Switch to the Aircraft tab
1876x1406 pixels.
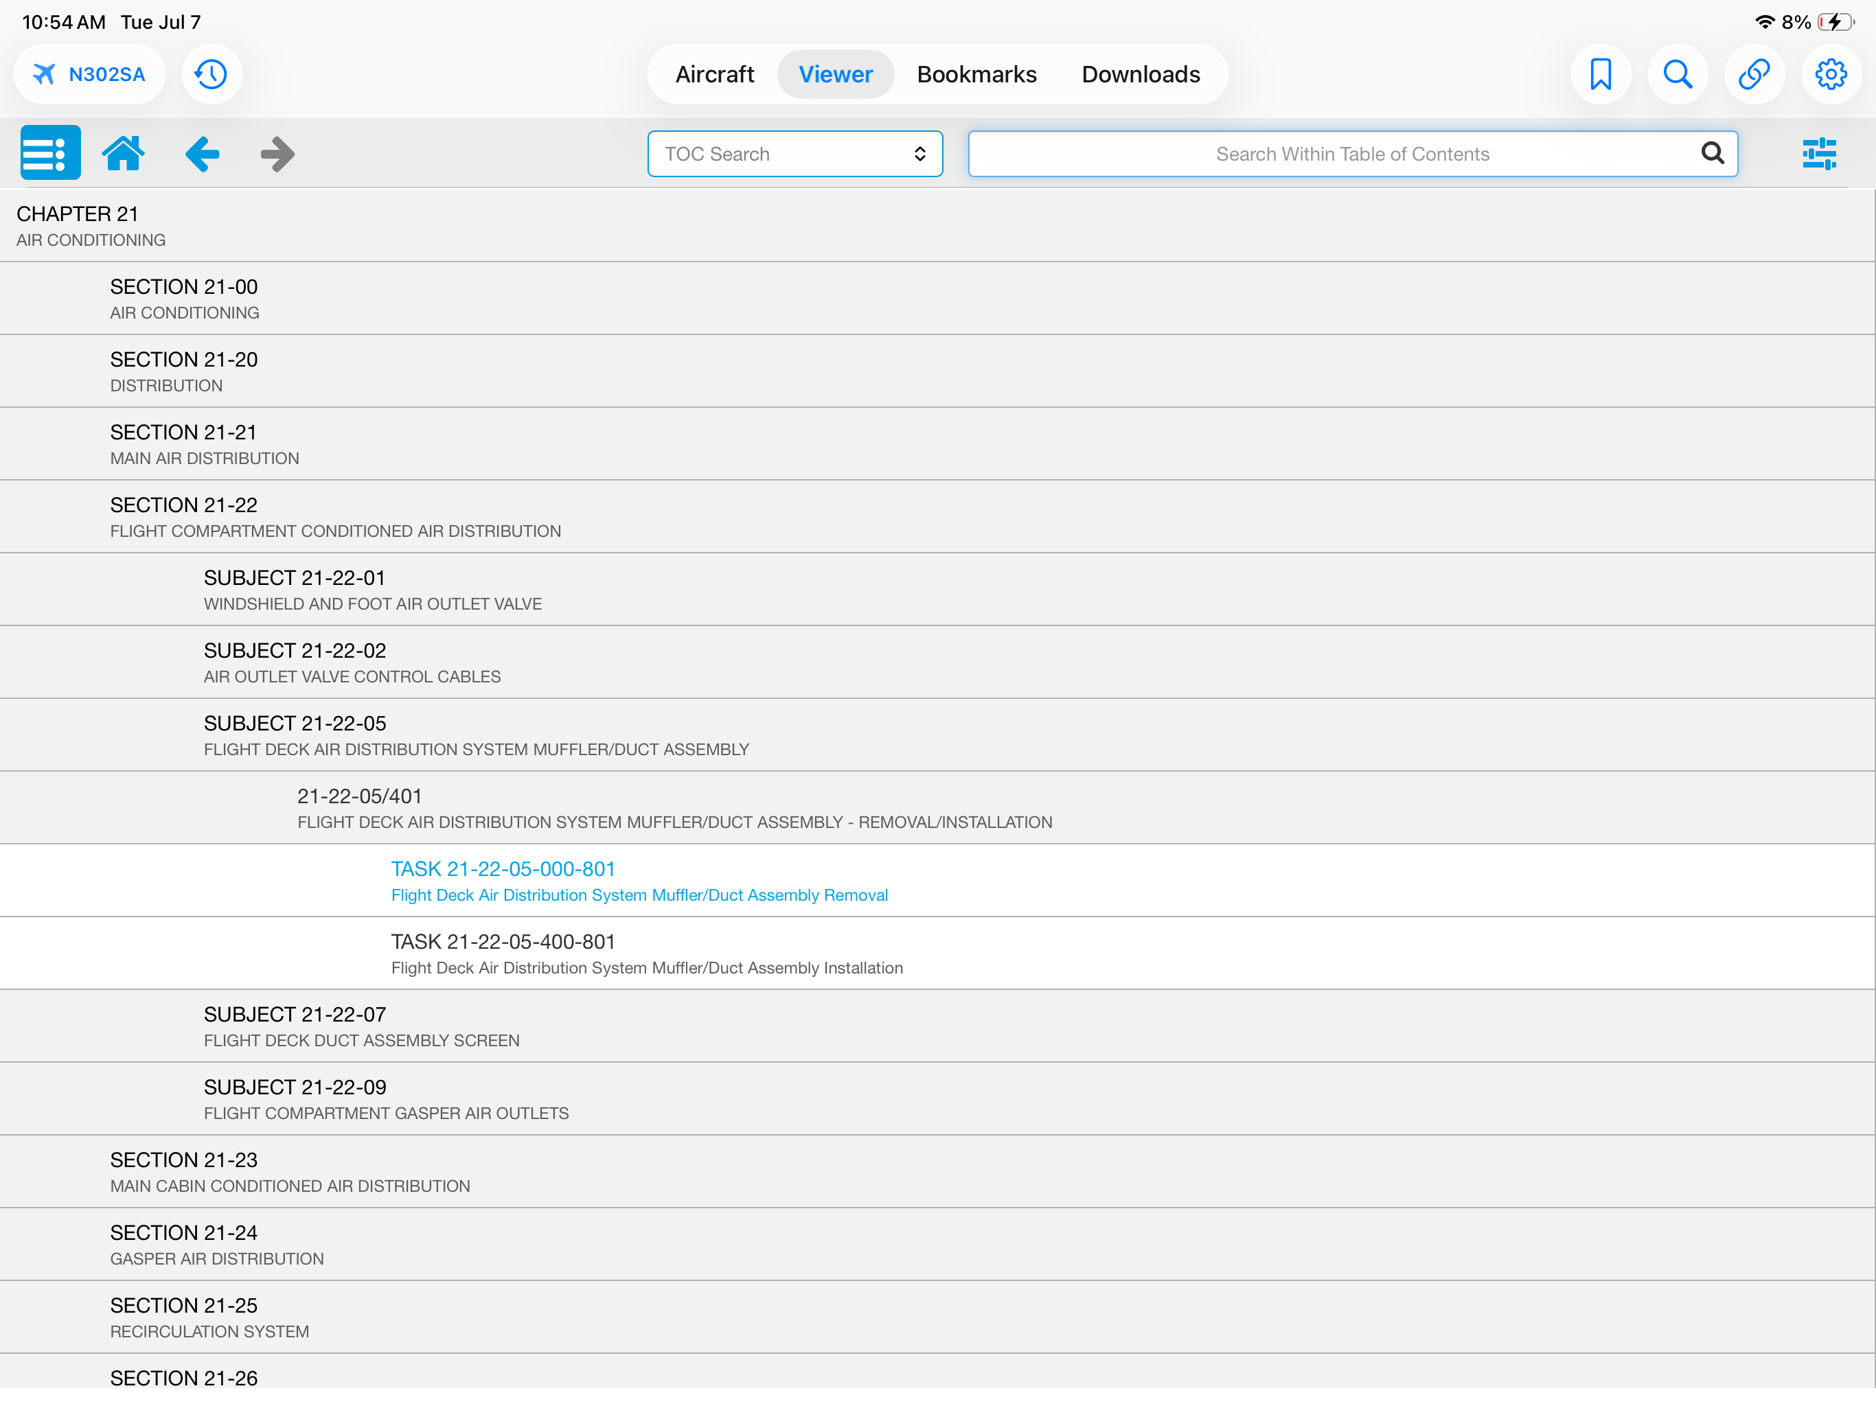tap(714, 75)
